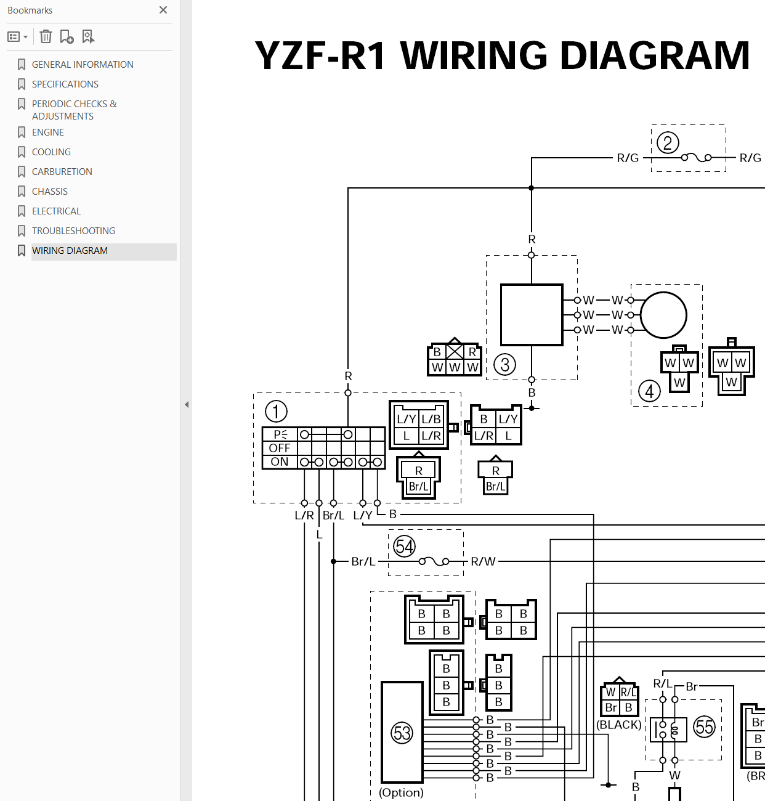Select the CHASSIS bookmark
The width and height of the screenshot is (765, 801).
pyautogui.click(x=50, y=192)
